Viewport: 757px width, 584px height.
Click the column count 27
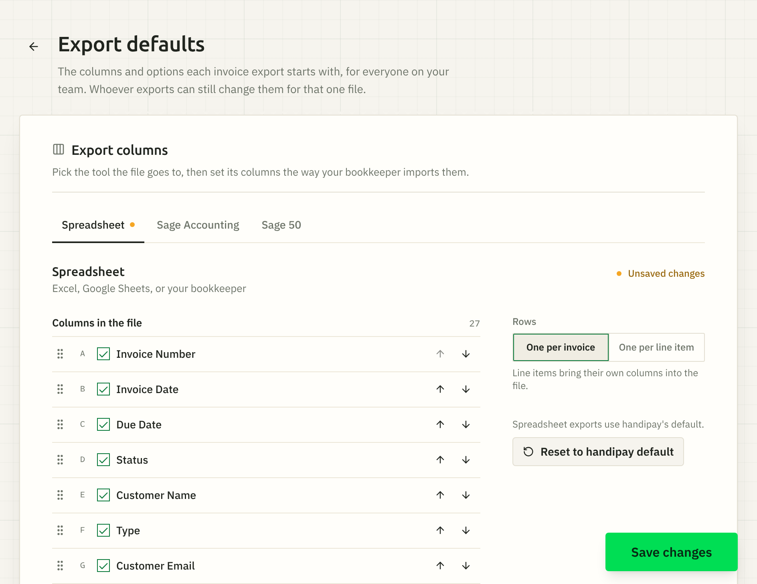475,323
